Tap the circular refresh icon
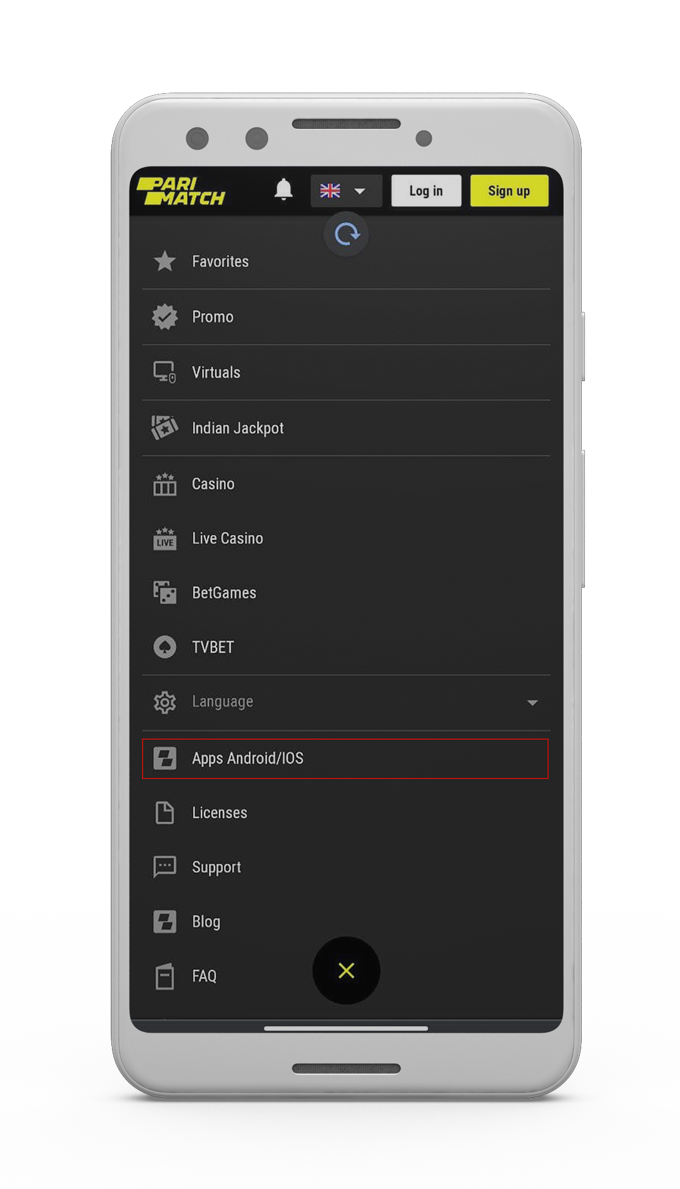680x1189 pixels. (346, 235)
